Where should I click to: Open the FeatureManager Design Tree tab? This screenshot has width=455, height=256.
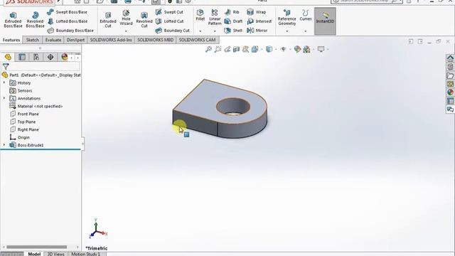click(8, 57)
